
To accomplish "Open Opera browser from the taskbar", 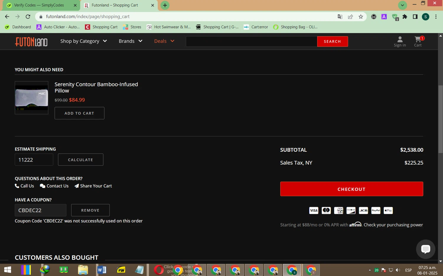I will tap(159, 270).
